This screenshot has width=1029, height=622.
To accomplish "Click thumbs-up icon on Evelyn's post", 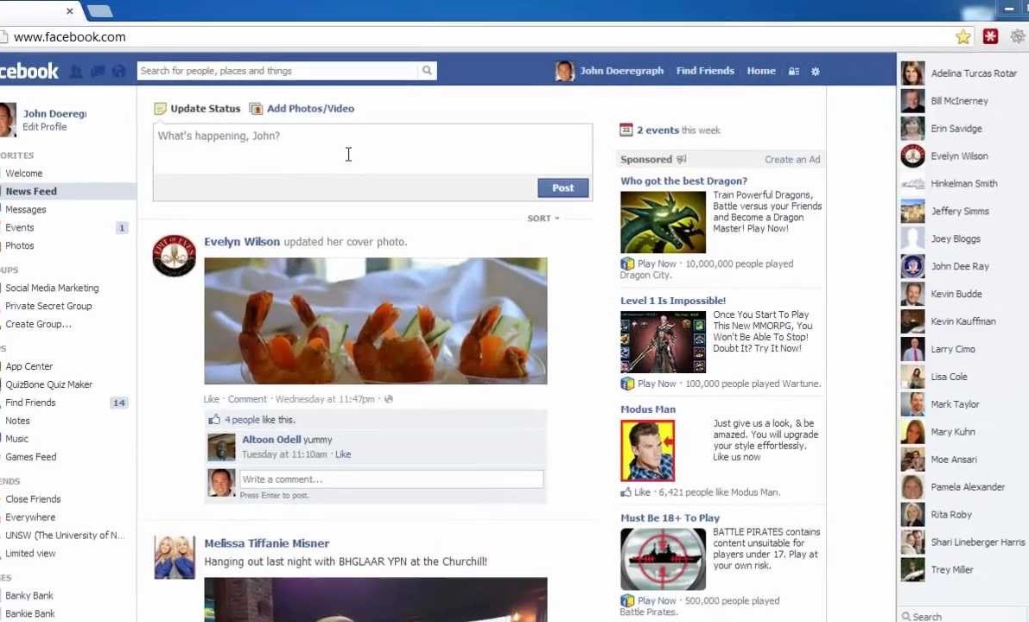I will (x=214, y=419).
